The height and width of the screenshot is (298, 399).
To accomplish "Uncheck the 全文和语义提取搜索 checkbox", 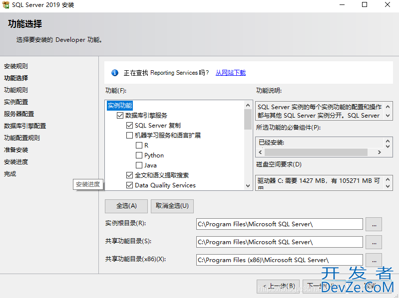I will tap(129, 175).
